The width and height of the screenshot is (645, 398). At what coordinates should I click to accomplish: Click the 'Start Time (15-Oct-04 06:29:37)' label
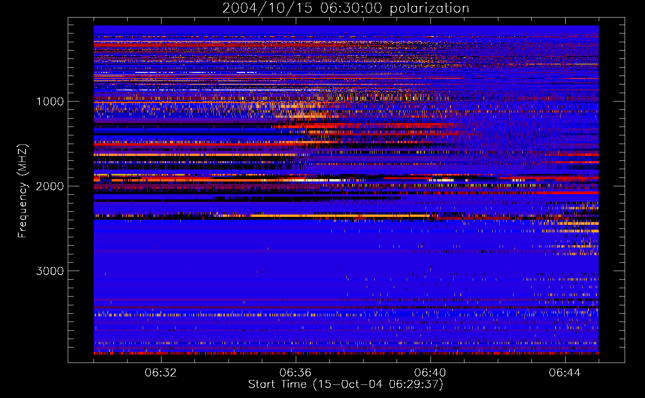346,384
